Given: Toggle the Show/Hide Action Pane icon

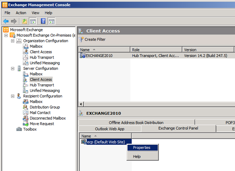Looking at the screenshot, I should 51,21.
